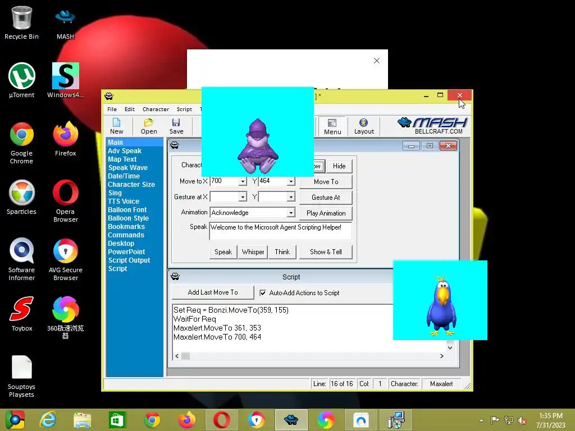Select TTS Voice in the sidebar

coord(135,201)
